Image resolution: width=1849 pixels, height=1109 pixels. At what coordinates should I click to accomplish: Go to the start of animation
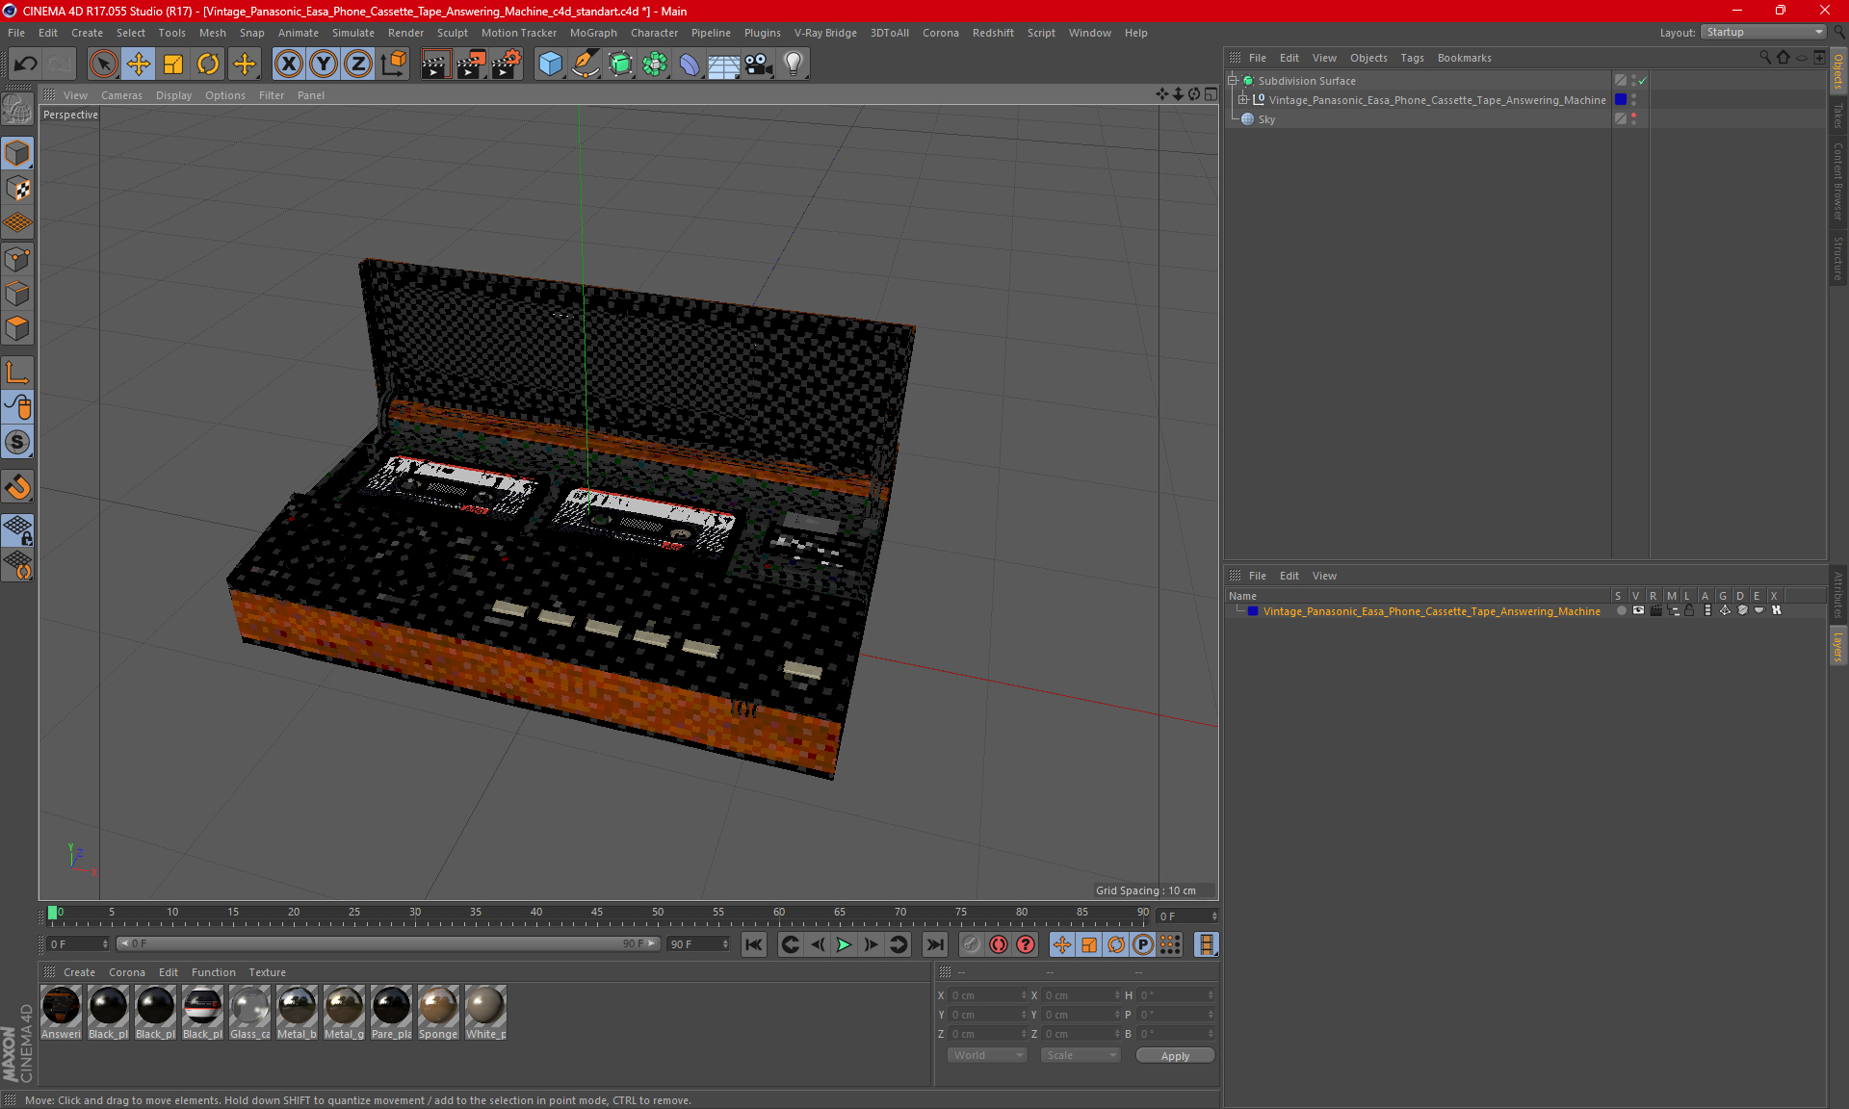click(x=754, y=944)
